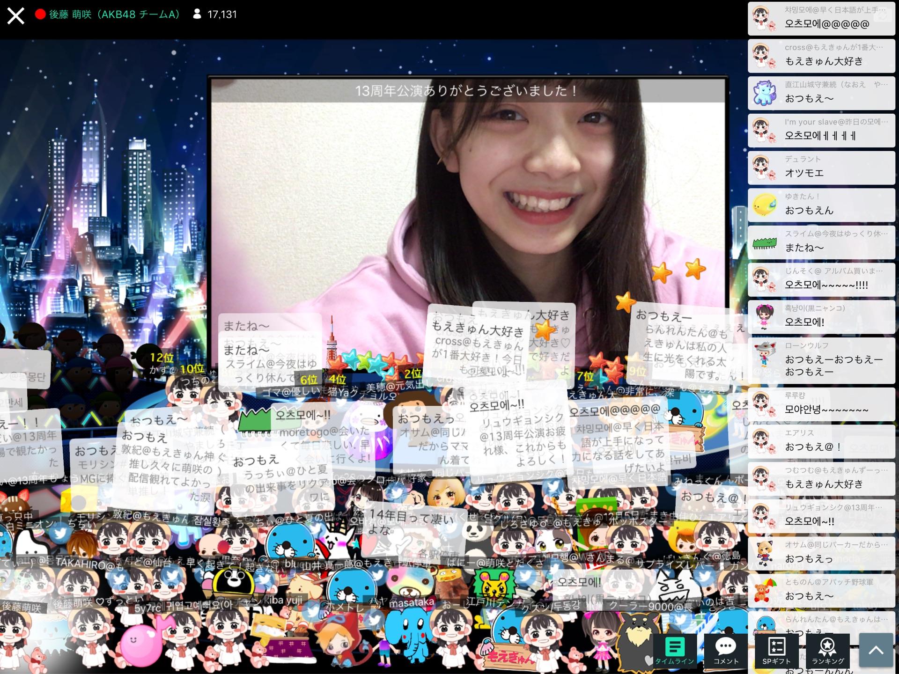Tap wolf-hat avatar of ローンウルフ

point(765,354)
